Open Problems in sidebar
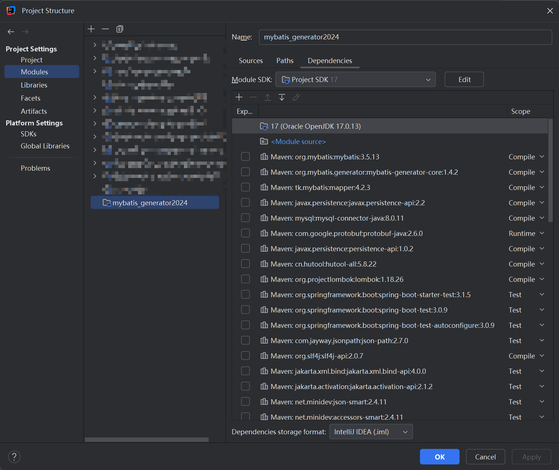This screenshot has height=470, width=559. (35, 168)
